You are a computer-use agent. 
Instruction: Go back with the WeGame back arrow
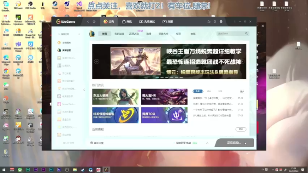(88, 22)
